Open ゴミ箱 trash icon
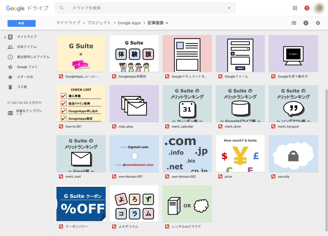Screen dimensions: 328x236 (x=10, y=87)
